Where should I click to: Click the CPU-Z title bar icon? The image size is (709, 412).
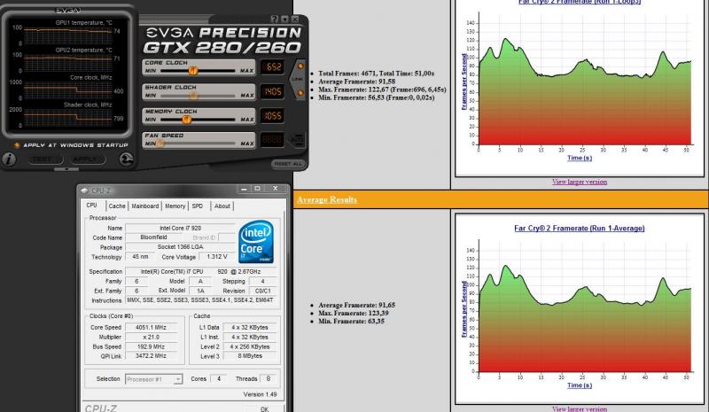84,190
